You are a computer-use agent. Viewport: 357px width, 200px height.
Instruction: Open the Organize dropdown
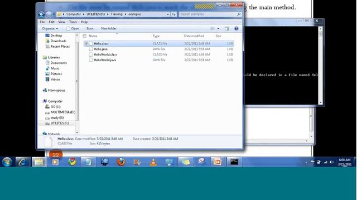coord(50,28)
